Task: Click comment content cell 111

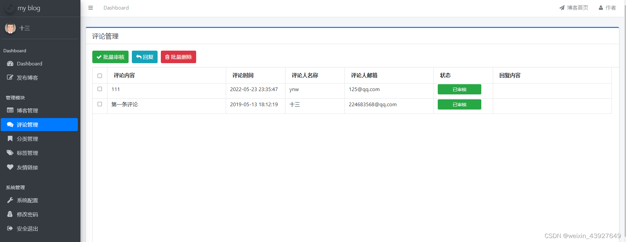Action: pyautogui.click(x=116, y=89)
